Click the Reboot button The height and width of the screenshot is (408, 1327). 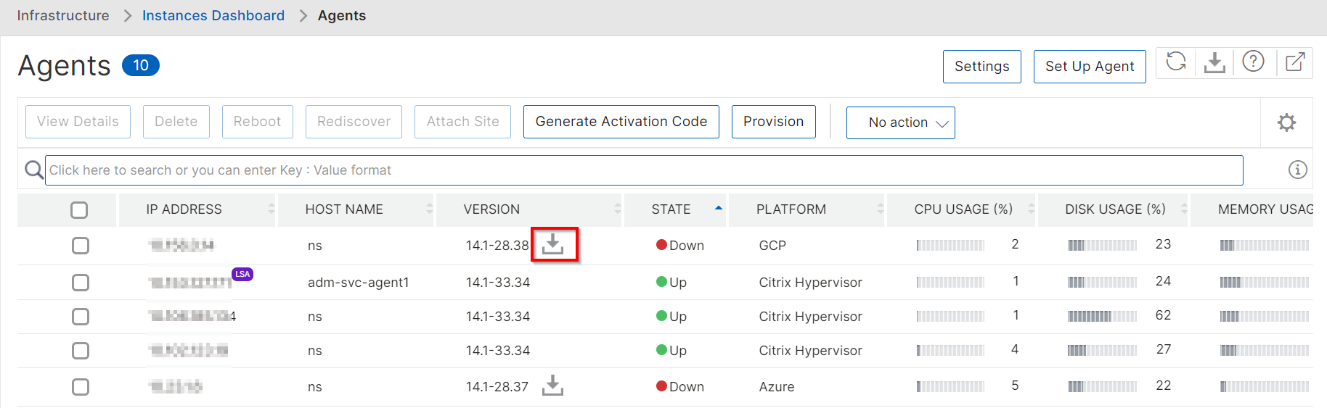(257, 122)
